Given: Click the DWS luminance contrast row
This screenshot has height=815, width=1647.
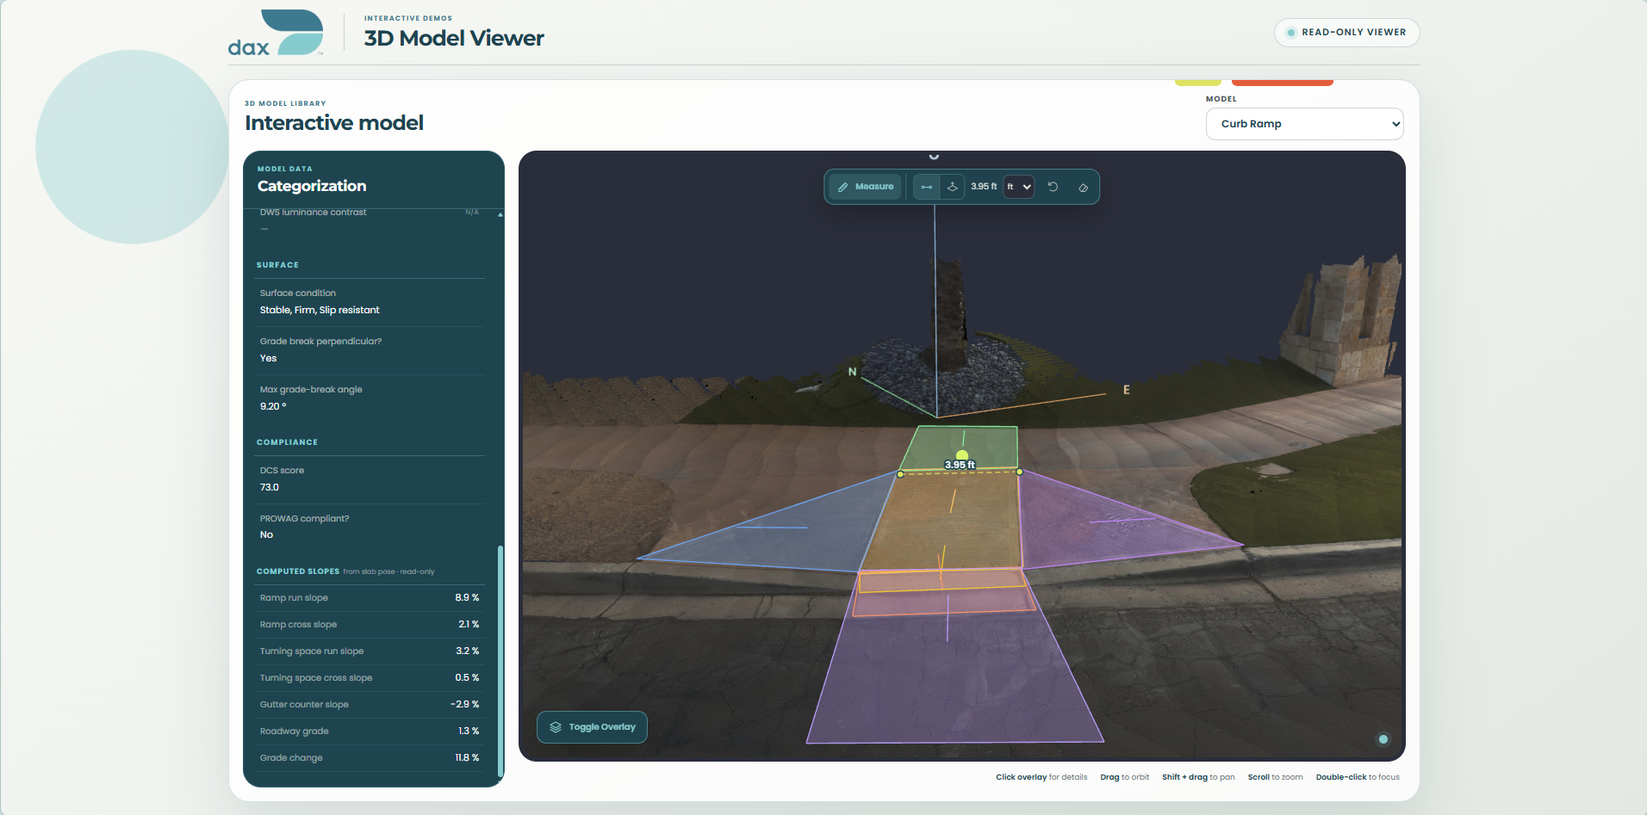Looking at the screenshot, I should (370, 220).
